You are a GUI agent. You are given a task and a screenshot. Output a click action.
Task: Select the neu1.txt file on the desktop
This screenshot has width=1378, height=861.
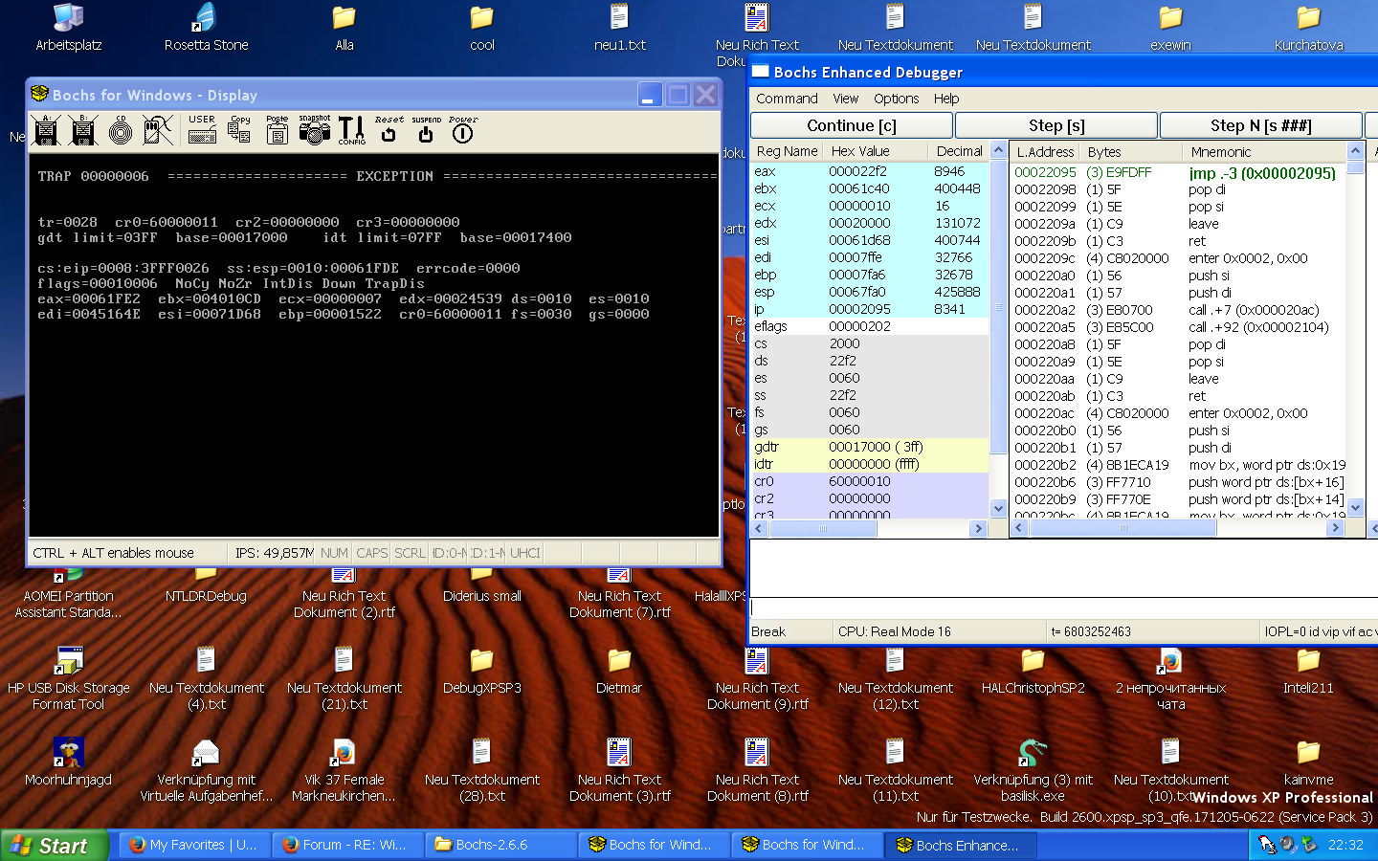[x=620, y=28]
